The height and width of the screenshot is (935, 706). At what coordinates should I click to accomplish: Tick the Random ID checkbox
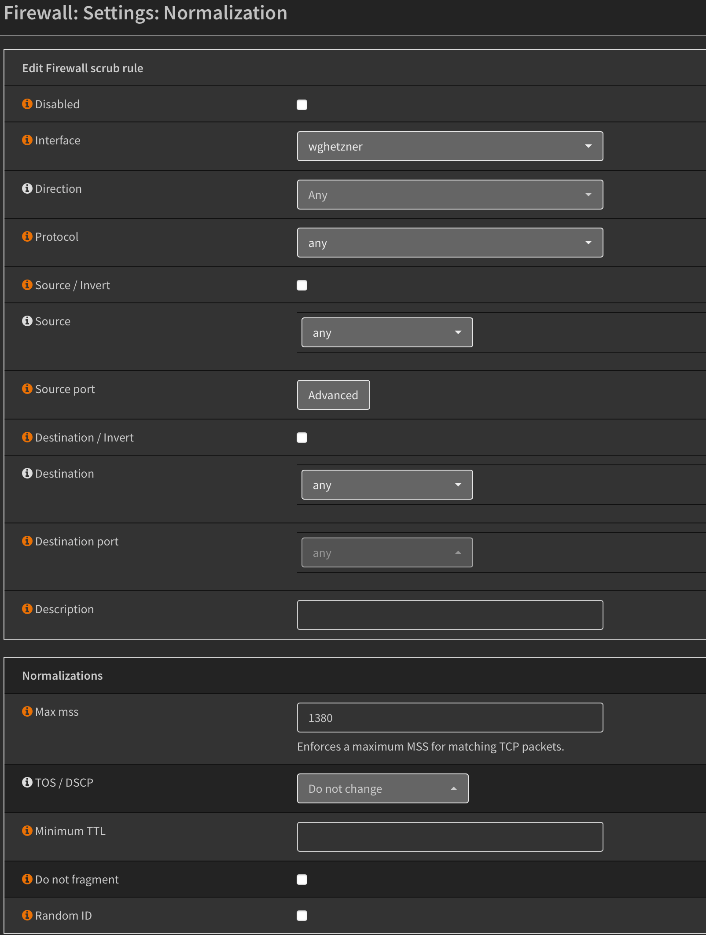[x=302, y=916]
